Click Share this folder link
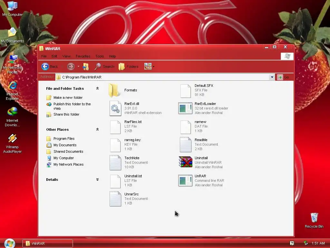 click(66, 114)
